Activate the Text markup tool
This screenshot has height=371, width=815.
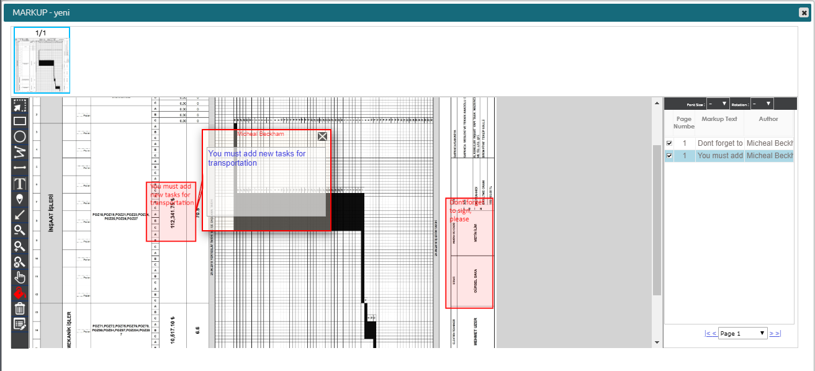(19, 184)
